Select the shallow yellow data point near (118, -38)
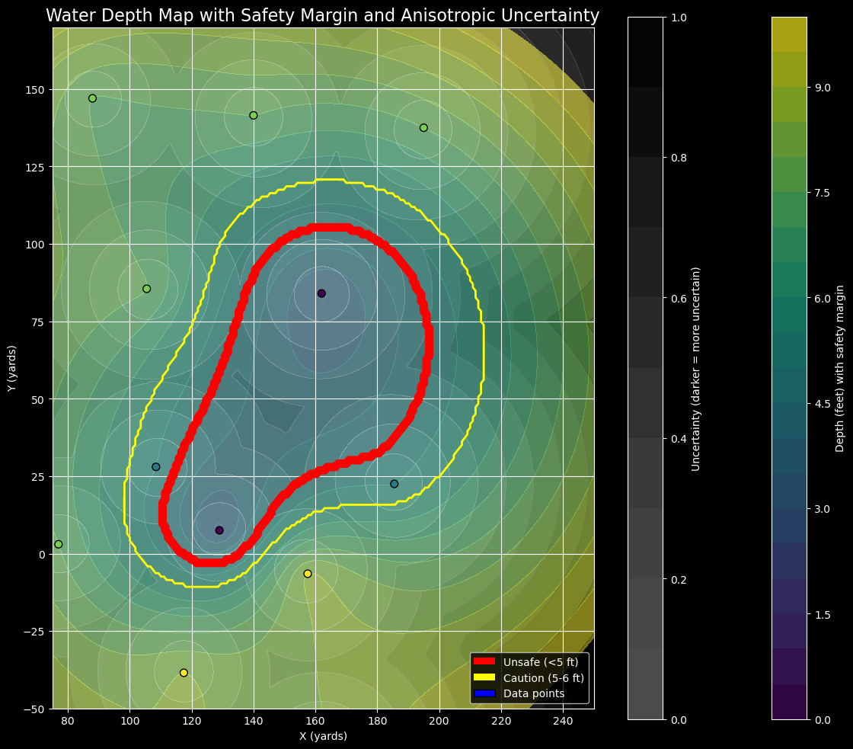This screenshot has width=853, height=749. coord(184,672)
